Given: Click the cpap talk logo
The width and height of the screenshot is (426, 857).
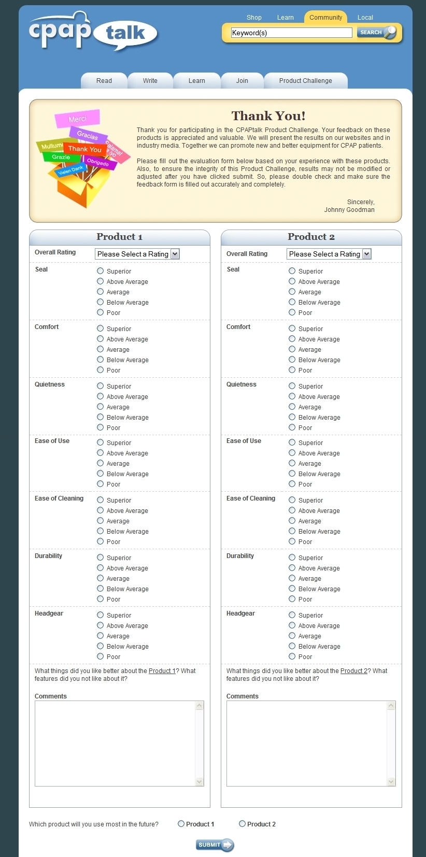Looking at the screenshot, I should click(93, 32).
